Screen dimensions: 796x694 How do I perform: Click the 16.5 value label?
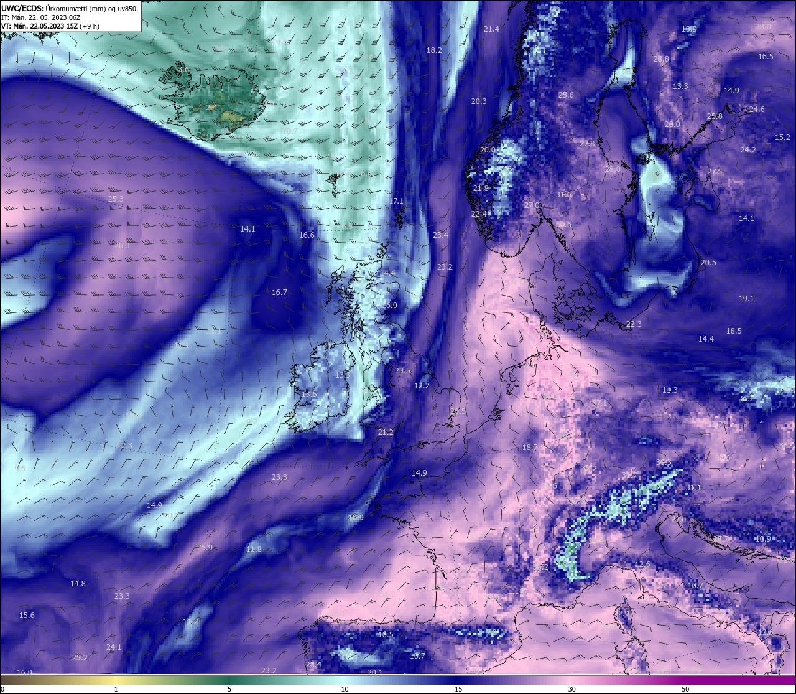[766, 57]
